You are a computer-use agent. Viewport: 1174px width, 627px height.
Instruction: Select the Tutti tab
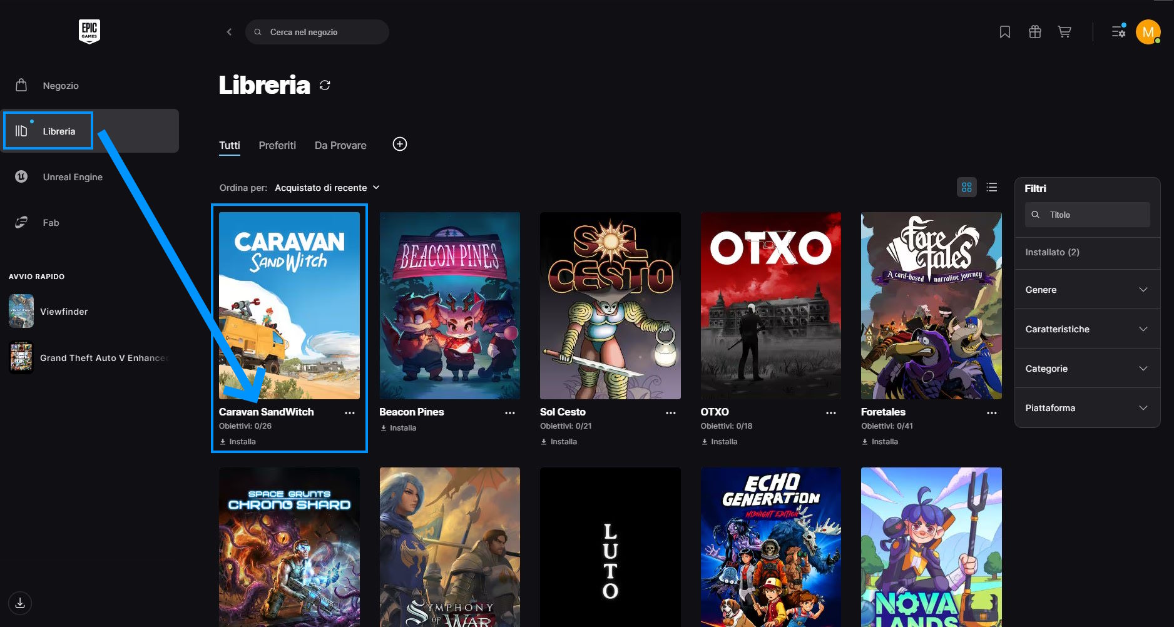tap(230, 145)
